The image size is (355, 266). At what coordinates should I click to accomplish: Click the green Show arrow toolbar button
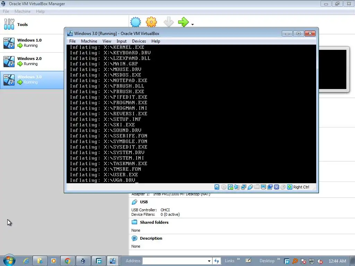pyautogui.click(x=183, y=22)
